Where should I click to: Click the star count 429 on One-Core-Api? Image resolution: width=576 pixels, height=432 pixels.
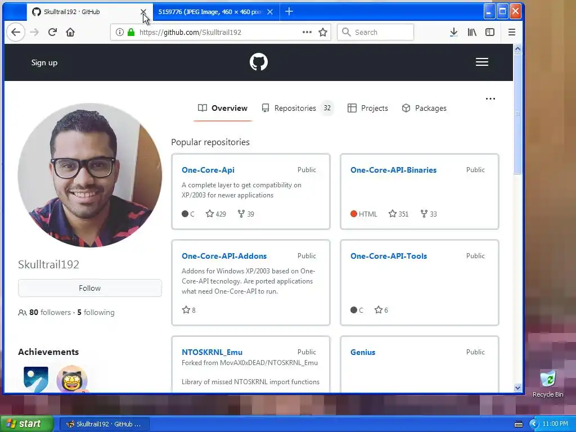click(215, 214)
